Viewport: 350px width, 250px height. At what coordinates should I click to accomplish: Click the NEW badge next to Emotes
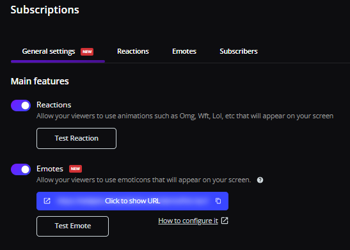pos(76,169)
